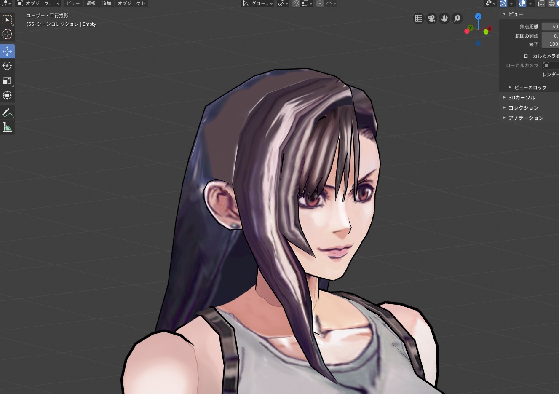The height and width of the screenshot is (394, 559).
Task: Click the ローカルカメラ object field
Action: point(550,65)
